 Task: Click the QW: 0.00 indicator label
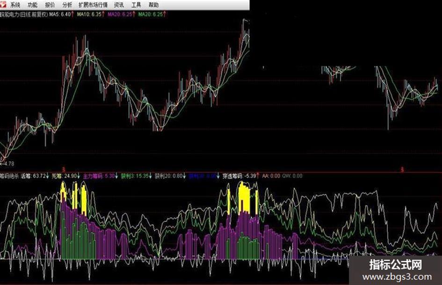tap(292, 176)
